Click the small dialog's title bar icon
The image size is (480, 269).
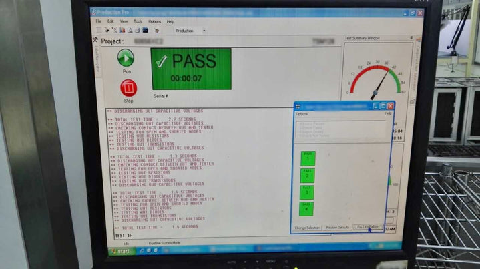click(298, 107)
